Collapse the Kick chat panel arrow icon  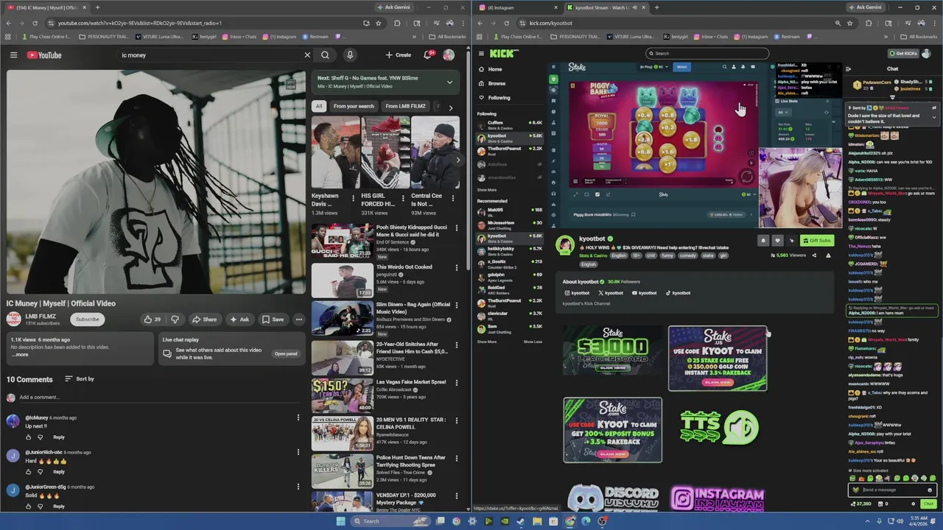coord(848,69)
